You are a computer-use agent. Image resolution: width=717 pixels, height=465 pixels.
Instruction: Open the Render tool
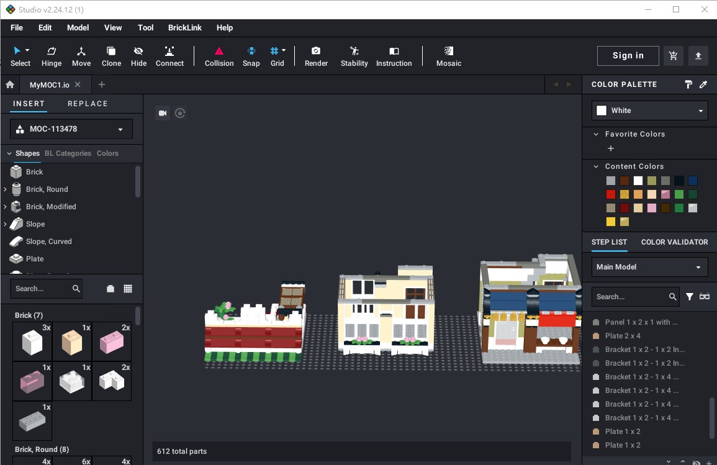tap(316, 56)
